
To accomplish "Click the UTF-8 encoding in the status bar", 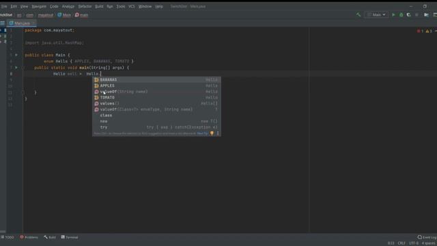I will click(x=414, y=243).
